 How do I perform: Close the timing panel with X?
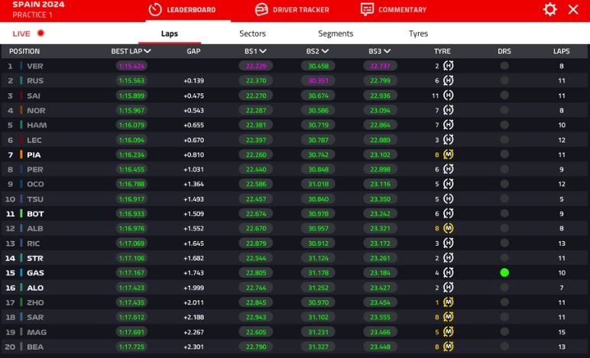tap(573, 9)
